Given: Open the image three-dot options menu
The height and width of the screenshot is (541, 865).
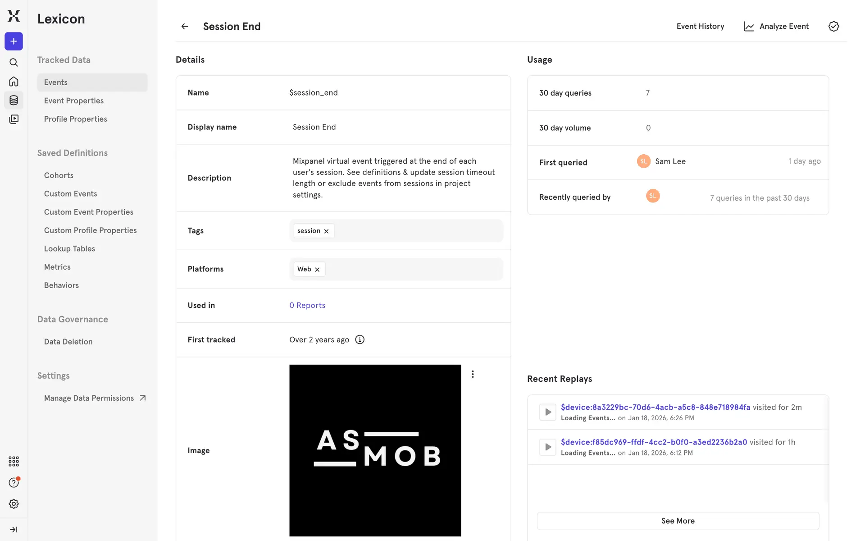Looking at the screenshot, I should (473, 374).
